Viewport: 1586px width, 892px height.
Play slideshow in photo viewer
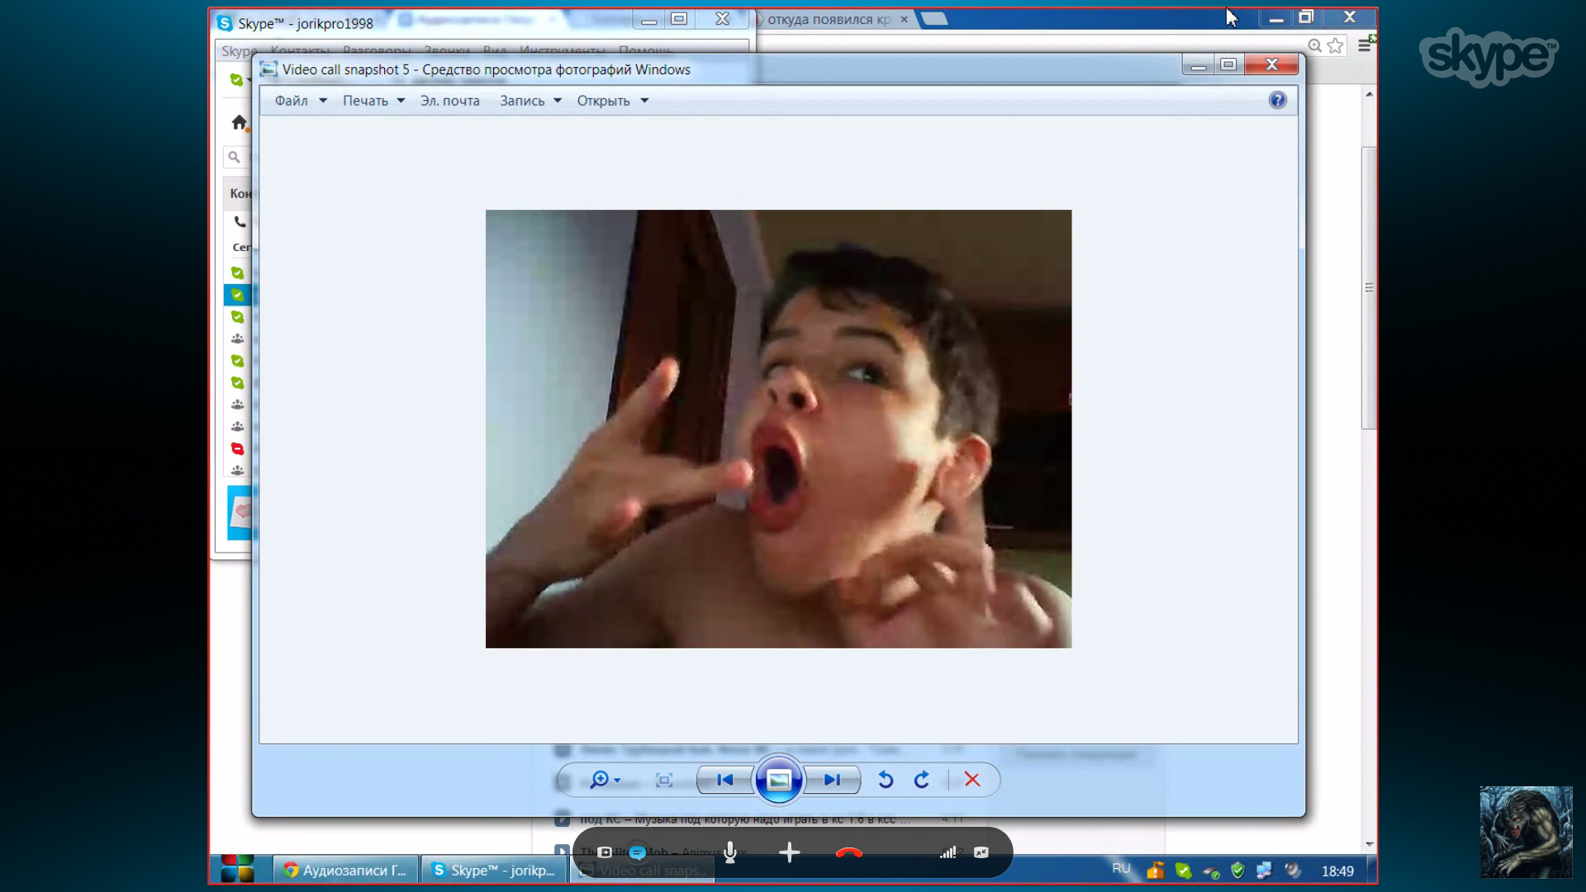[x=778, y=780]
